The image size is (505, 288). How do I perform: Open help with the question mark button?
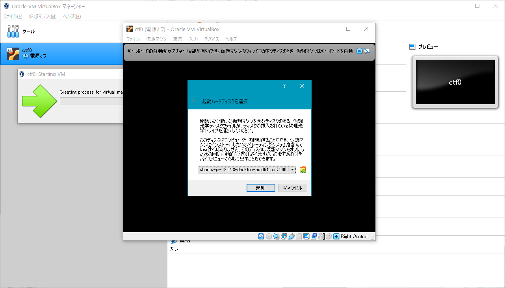[284, 86]
